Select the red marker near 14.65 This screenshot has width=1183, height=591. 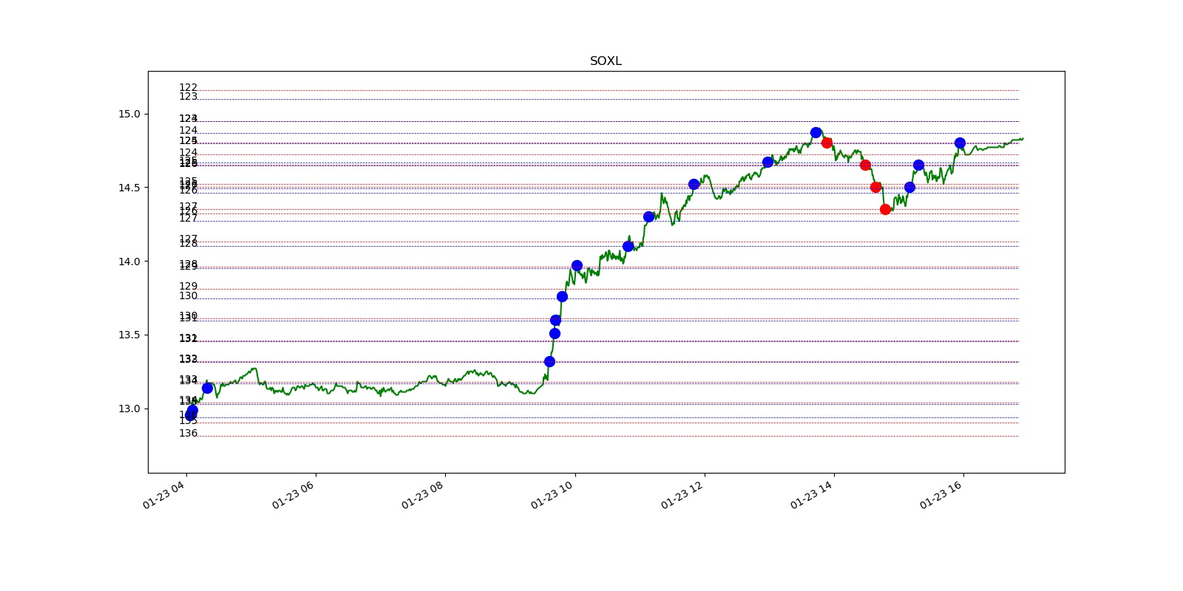pos(865,165)
